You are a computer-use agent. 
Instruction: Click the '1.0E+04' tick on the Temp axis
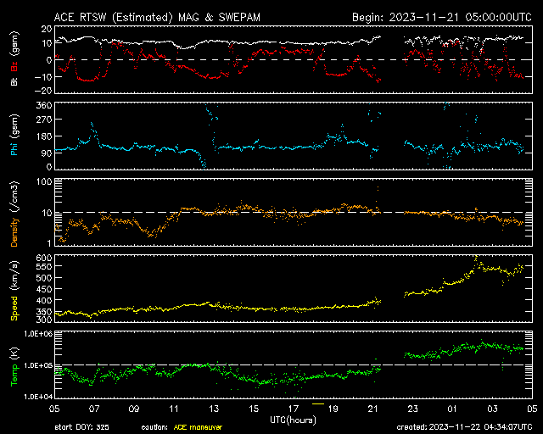click(38, 397)
